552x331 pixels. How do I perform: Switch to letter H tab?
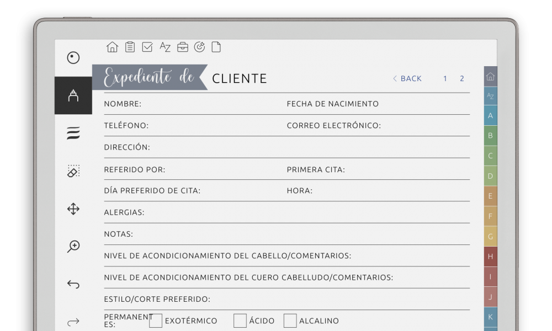490,257
